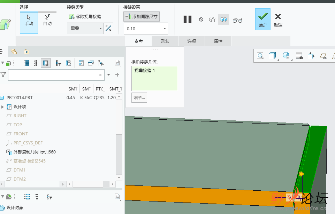Click the column scrollbar right arrow

tap(113, 184)
